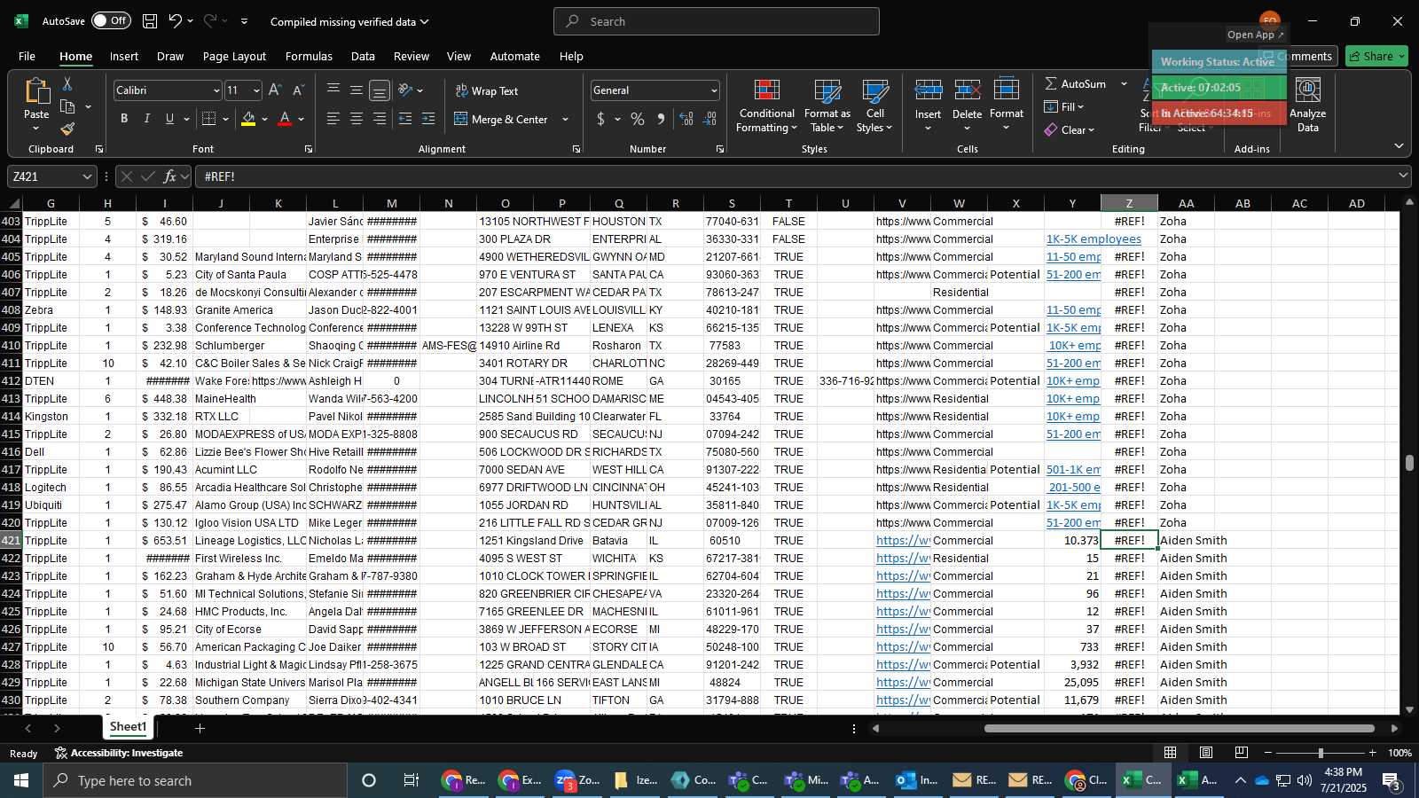1419x798 pixels.
Task: Expand Name Box Z421 dropdown
Action: pos(87,176)
